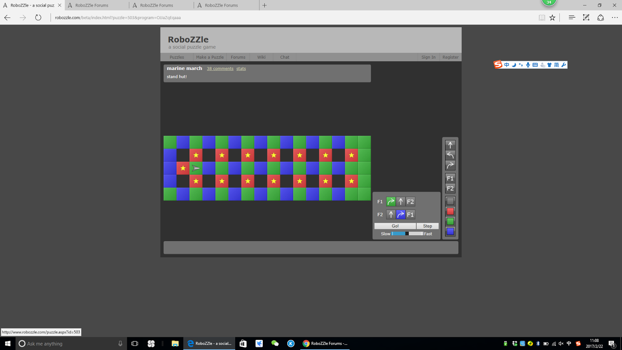
Task: Open the 38 comments link
Action: (x=220, y=68)
